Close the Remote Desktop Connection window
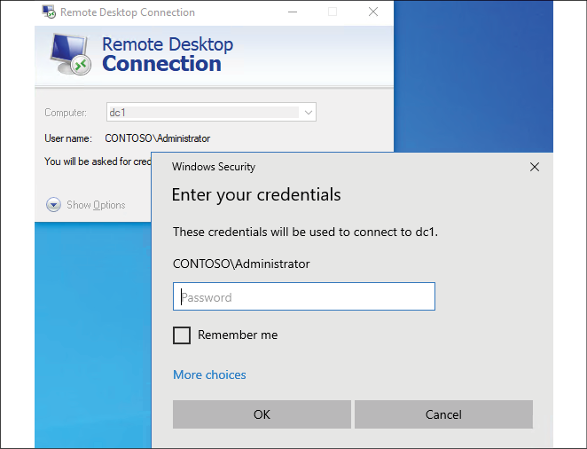Viewport: 587px width, 449px height. coord(373,12)
